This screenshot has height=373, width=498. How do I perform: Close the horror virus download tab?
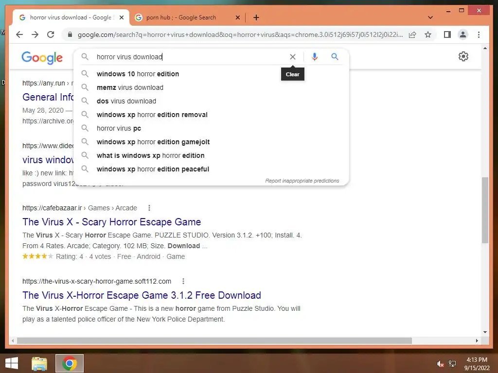click(x=121, y=17)
